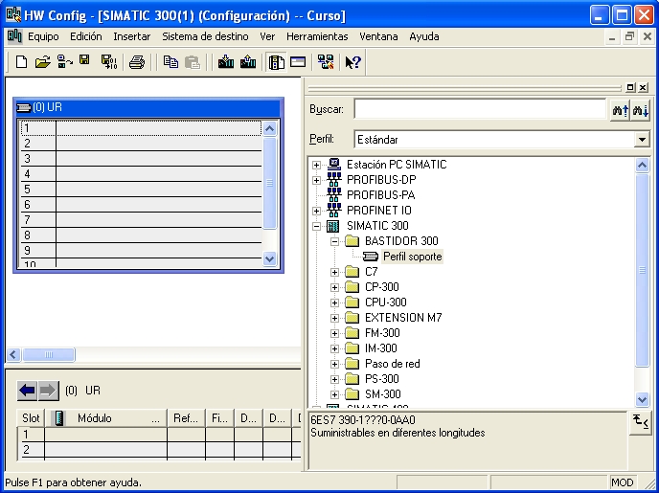Viewport: 659px width, 493px height.
Task: Click the station view horizontal scrollbar thumb
Action: pyautogui.click(x=49, y=355)
